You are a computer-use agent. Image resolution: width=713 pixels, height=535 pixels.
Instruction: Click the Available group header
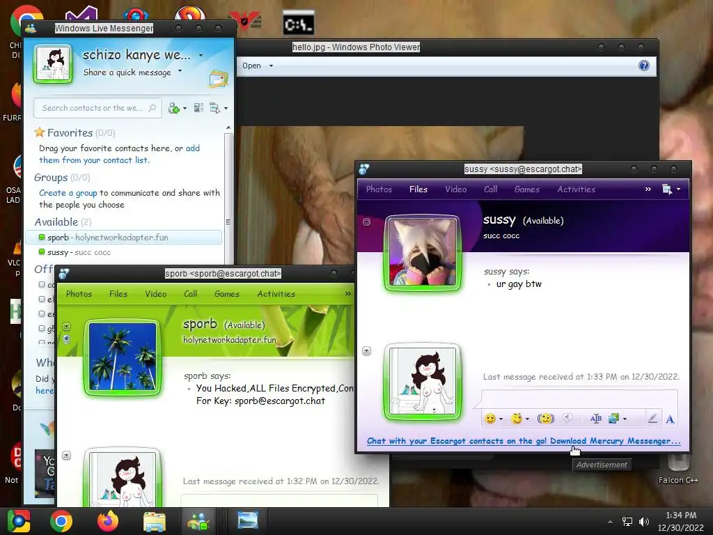pyautogui.click(x=63, y=222)
